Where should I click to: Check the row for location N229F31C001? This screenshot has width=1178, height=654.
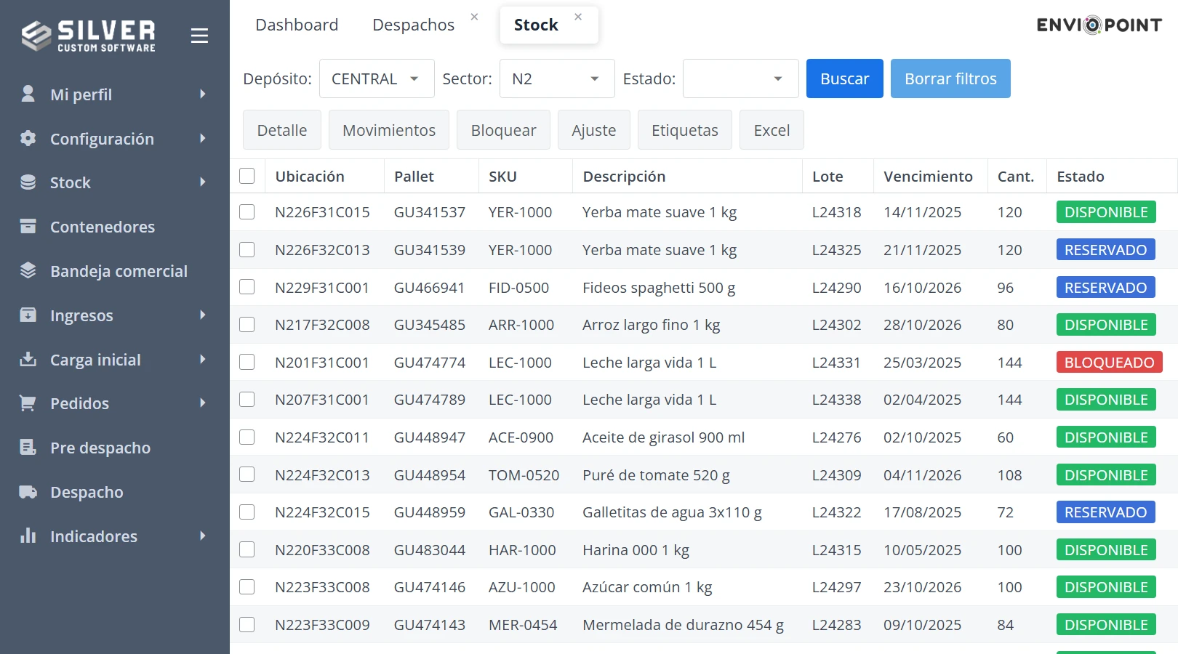coord(247,287)
